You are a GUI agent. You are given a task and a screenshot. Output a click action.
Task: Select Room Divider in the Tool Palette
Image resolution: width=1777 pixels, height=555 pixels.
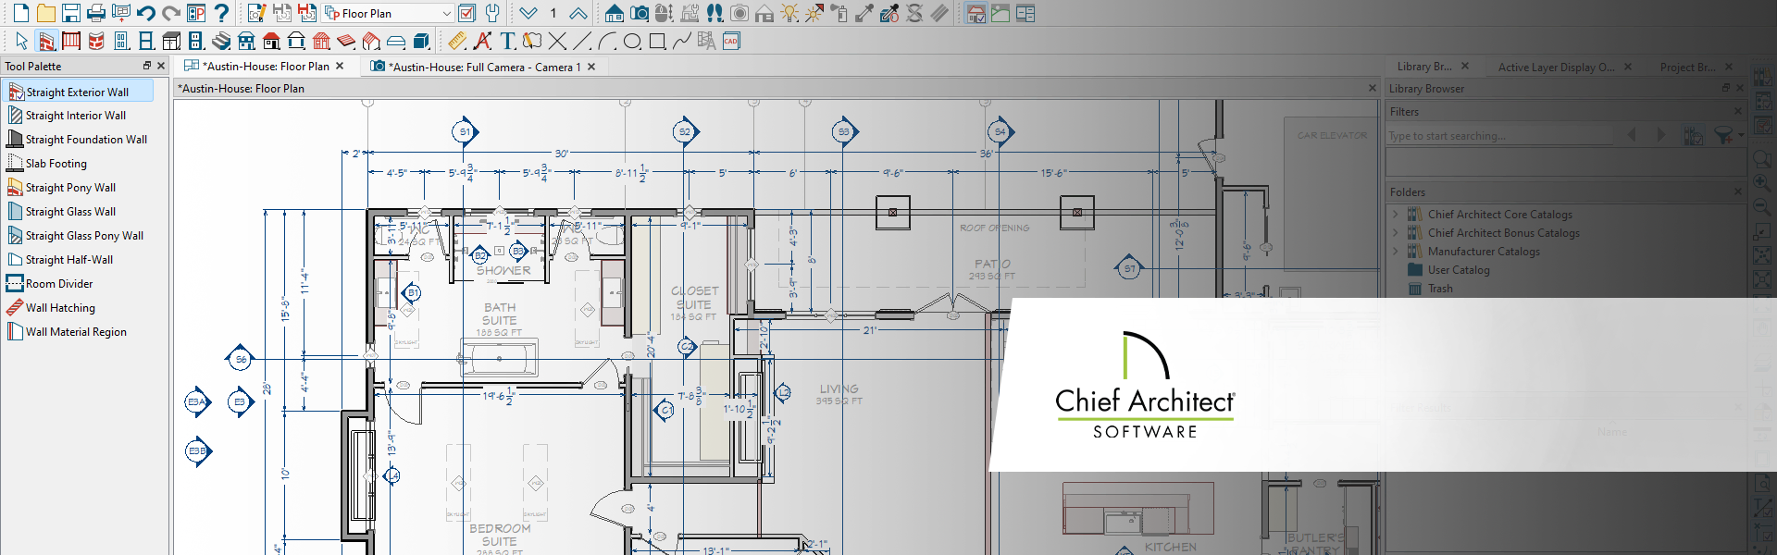[59, 284]
